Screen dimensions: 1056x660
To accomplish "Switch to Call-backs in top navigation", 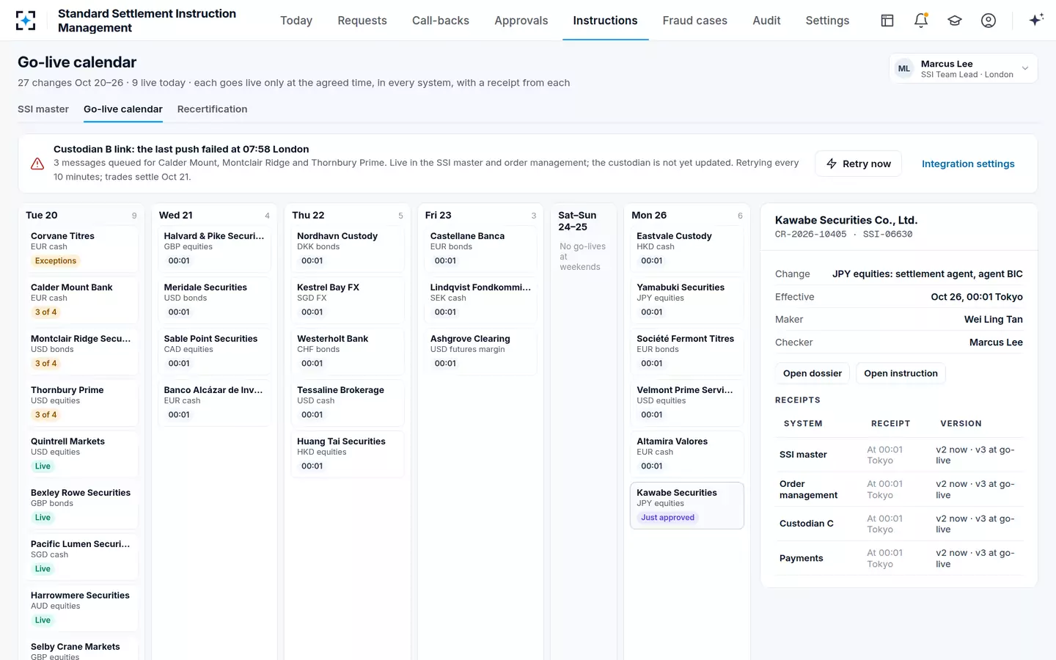I will 441,21.
